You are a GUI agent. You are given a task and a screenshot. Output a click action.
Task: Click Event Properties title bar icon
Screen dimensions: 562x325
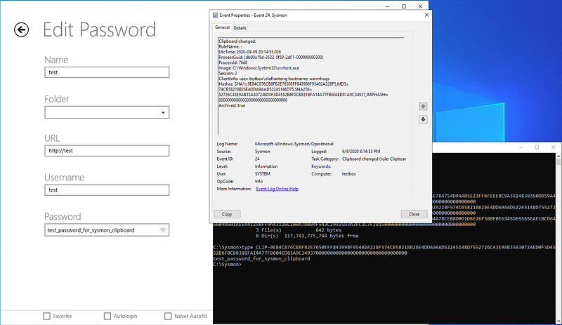pos(215,15)
